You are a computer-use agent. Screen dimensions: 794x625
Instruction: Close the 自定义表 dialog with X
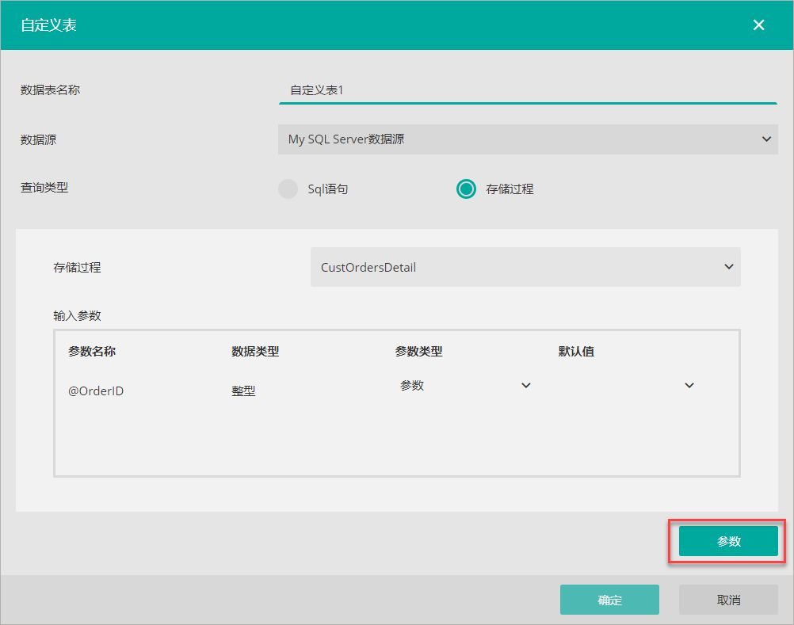pyautogui.click(x=758, y=25)
